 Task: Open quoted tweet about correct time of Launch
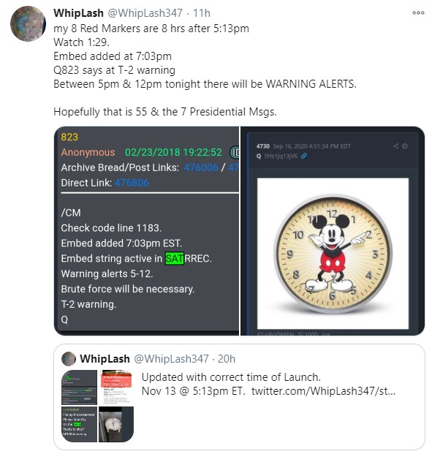(239, 397)
